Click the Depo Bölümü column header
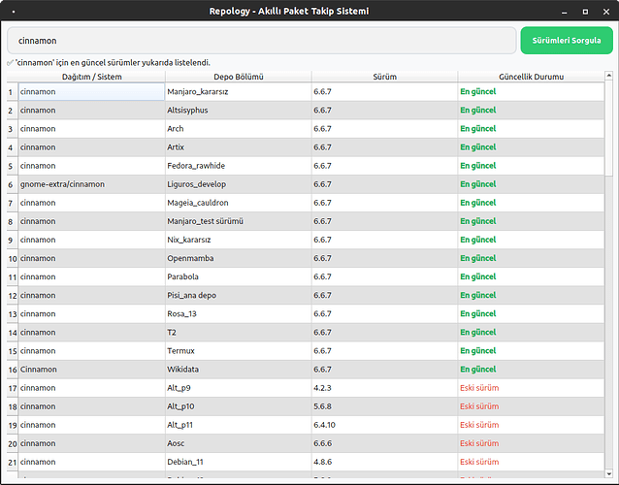619x485 pixels. tap(238, 76)
